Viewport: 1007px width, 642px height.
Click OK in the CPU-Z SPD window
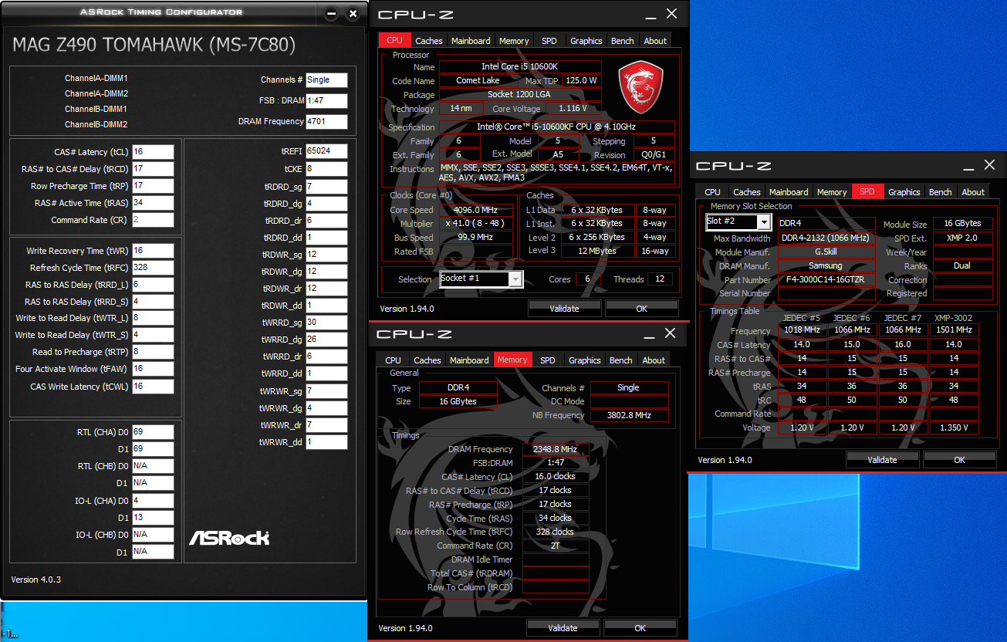coord(960,460)
